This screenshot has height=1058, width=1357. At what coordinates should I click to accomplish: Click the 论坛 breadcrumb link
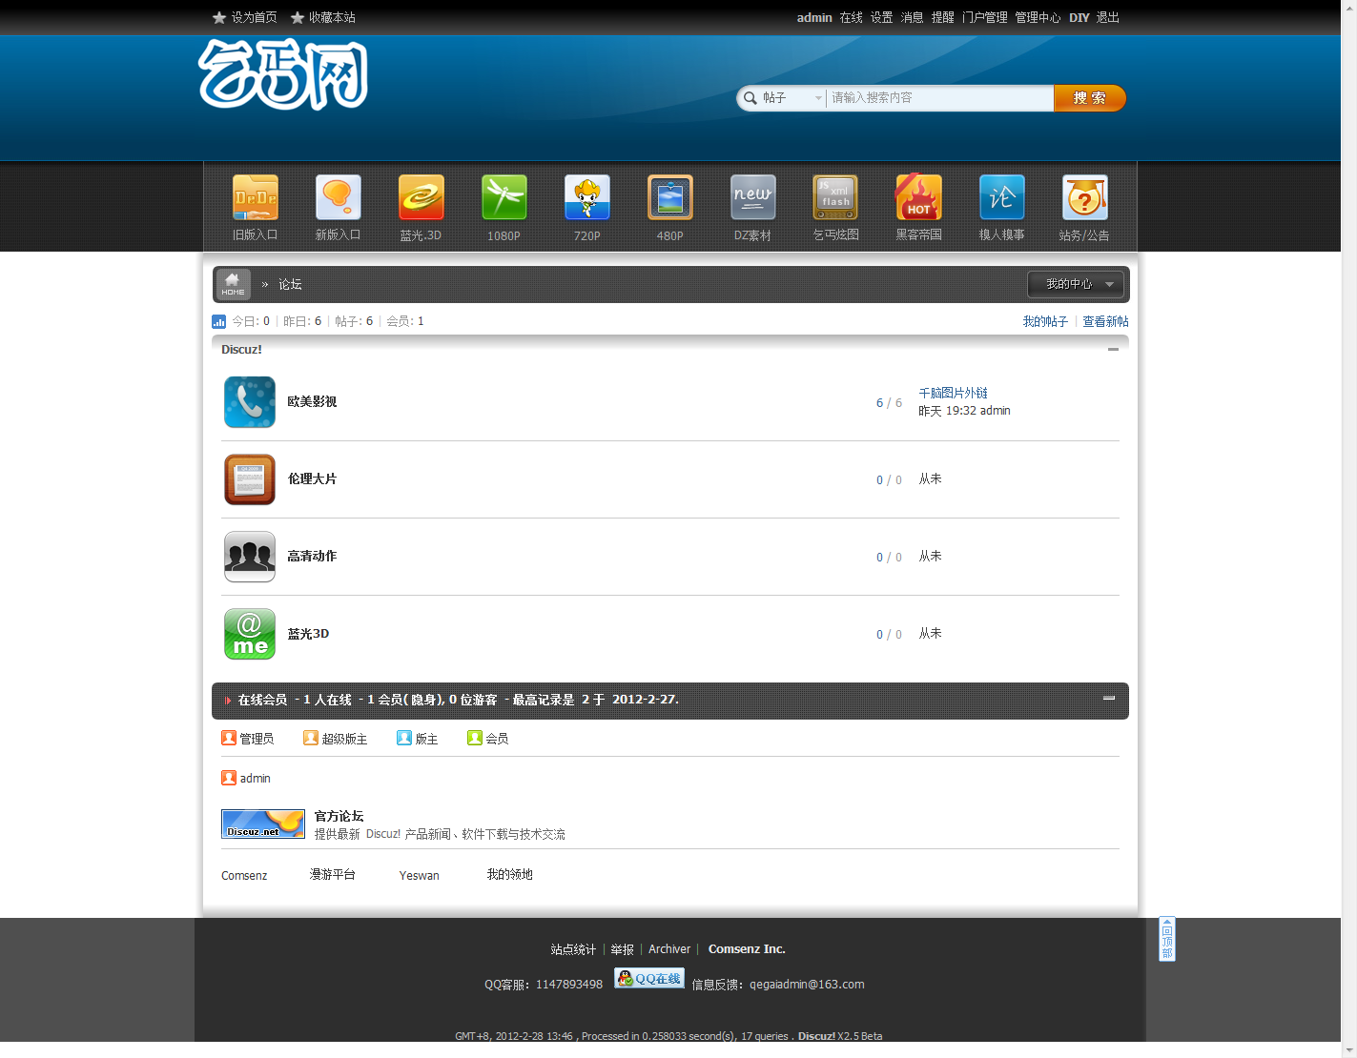pos(290,284)
